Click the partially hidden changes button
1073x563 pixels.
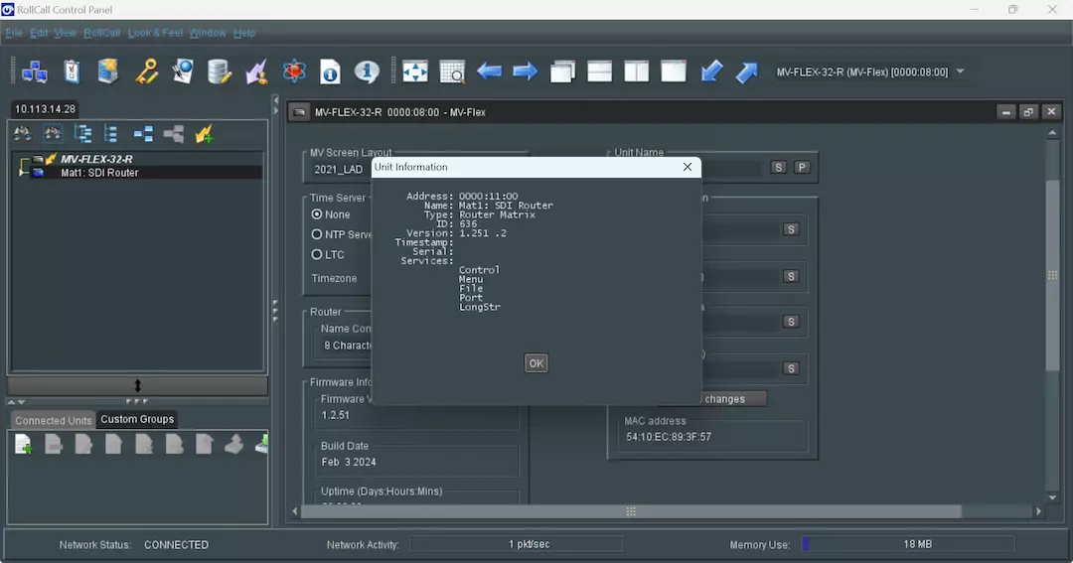(733, 399)
